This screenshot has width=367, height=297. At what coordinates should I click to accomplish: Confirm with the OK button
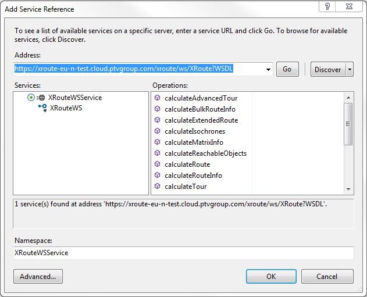[x=271, y=277]
